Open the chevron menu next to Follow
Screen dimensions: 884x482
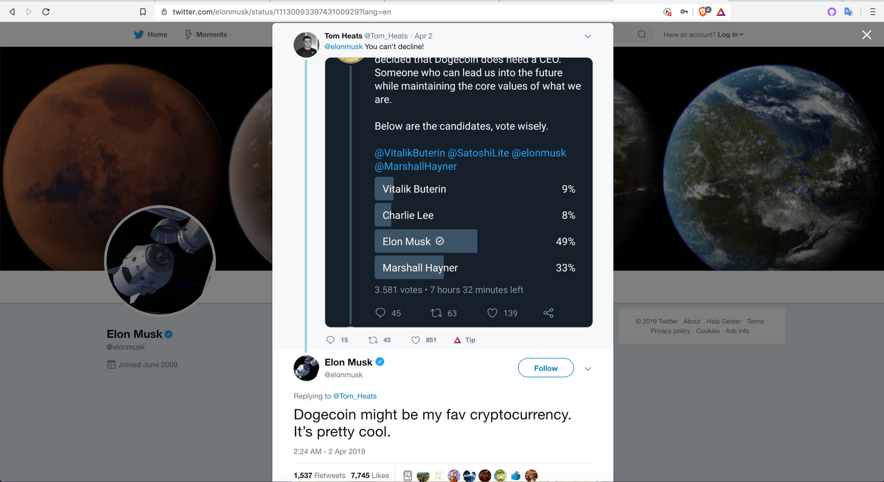[x=588, y=369]
